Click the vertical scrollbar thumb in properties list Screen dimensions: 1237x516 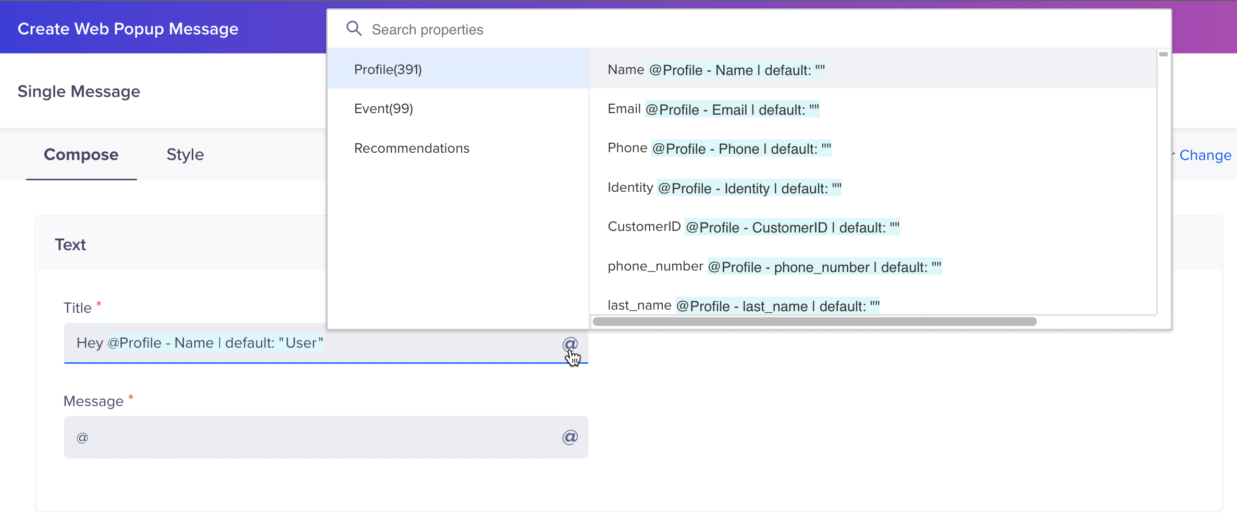point(1164,54)
